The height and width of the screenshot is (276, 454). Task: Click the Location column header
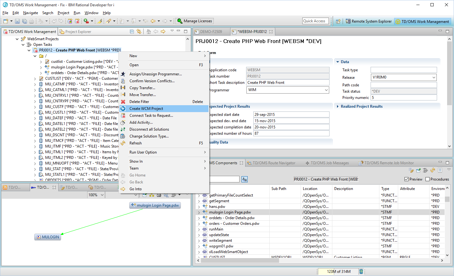(316, 189)
